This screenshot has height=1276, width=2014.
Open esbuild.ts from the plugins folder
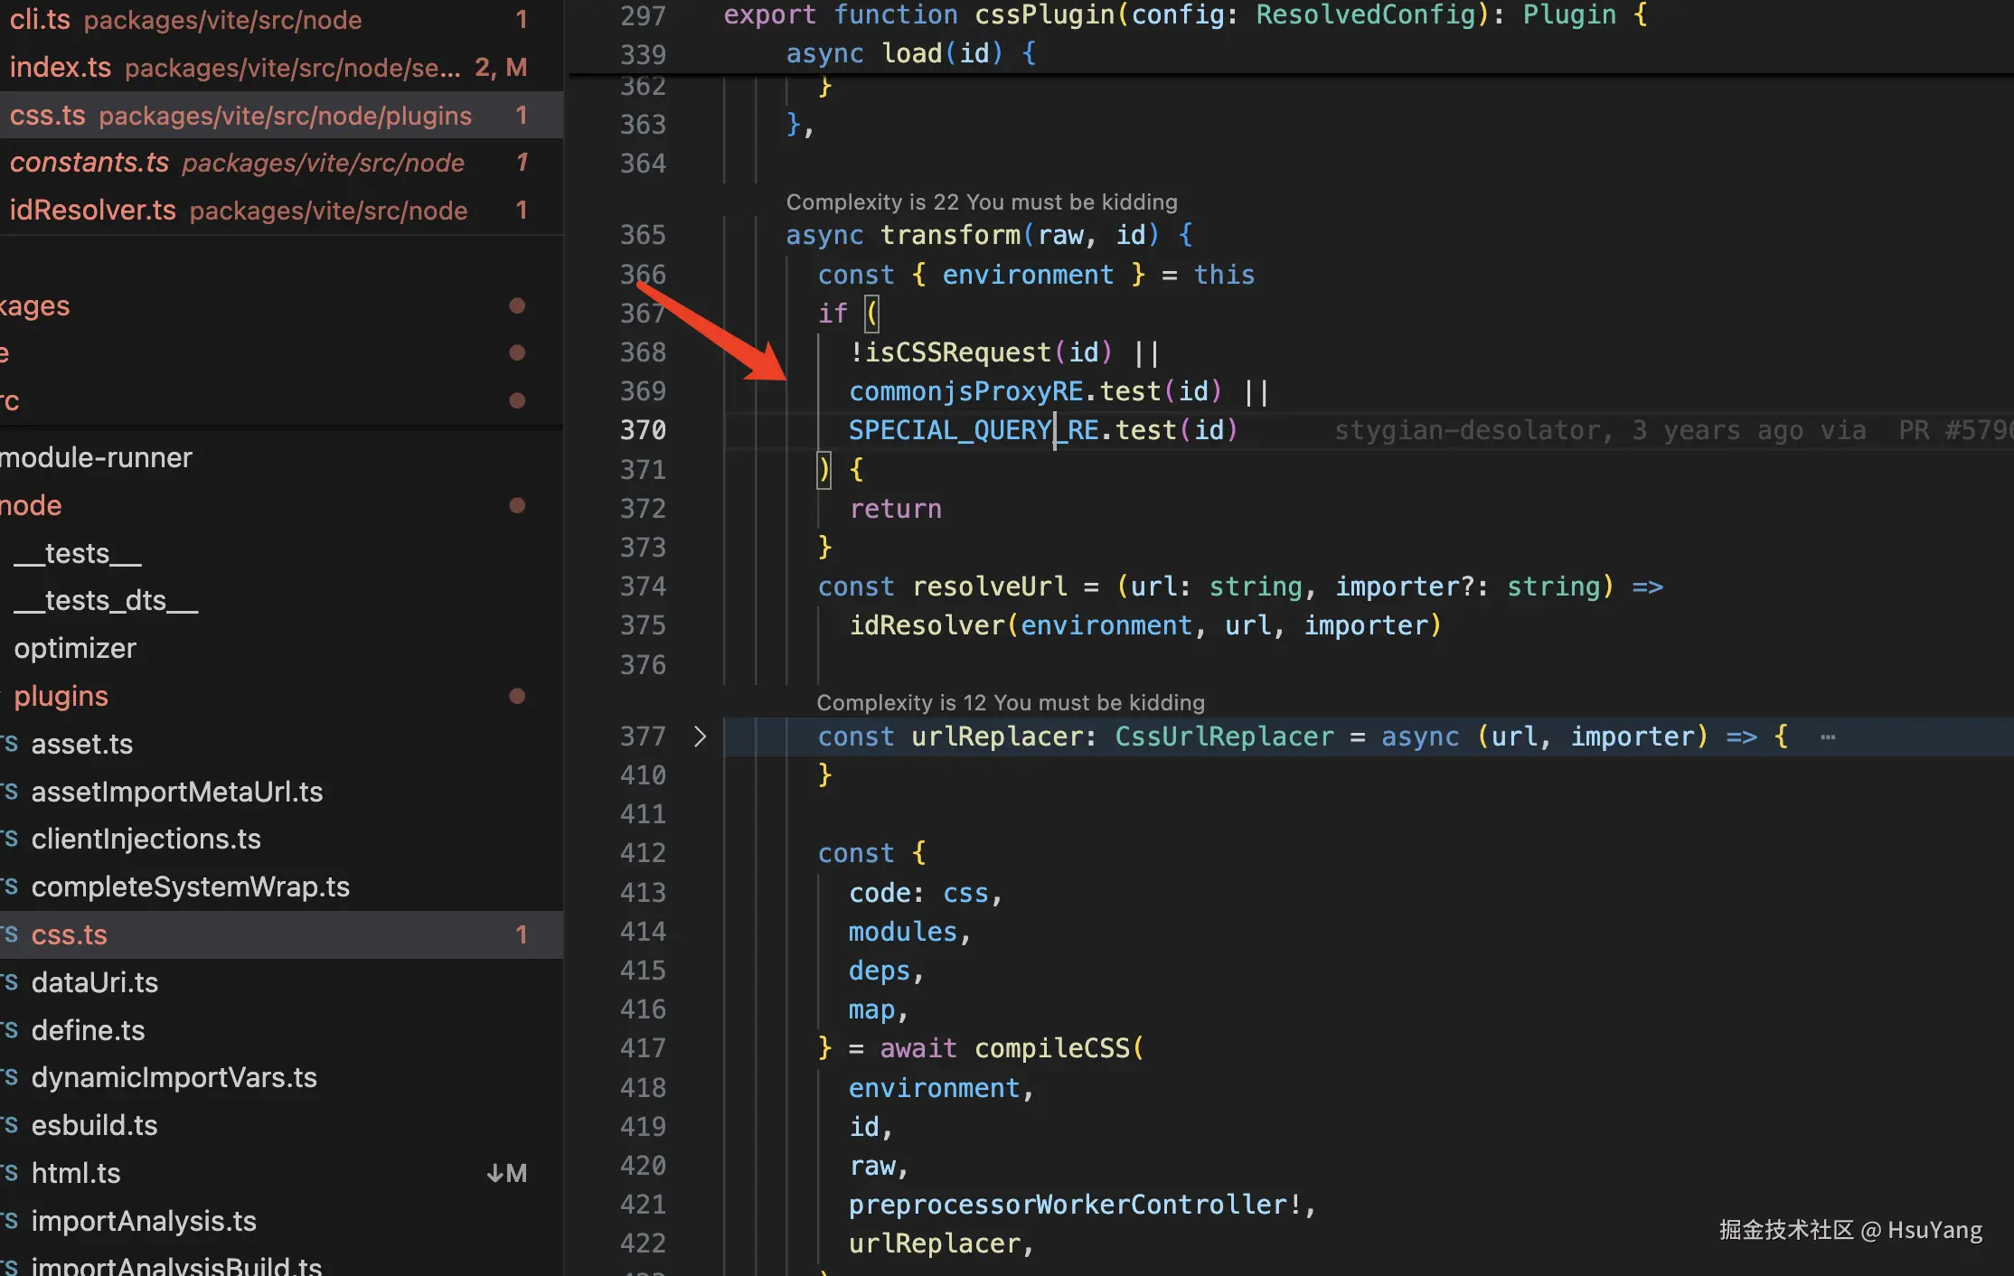94,1125
